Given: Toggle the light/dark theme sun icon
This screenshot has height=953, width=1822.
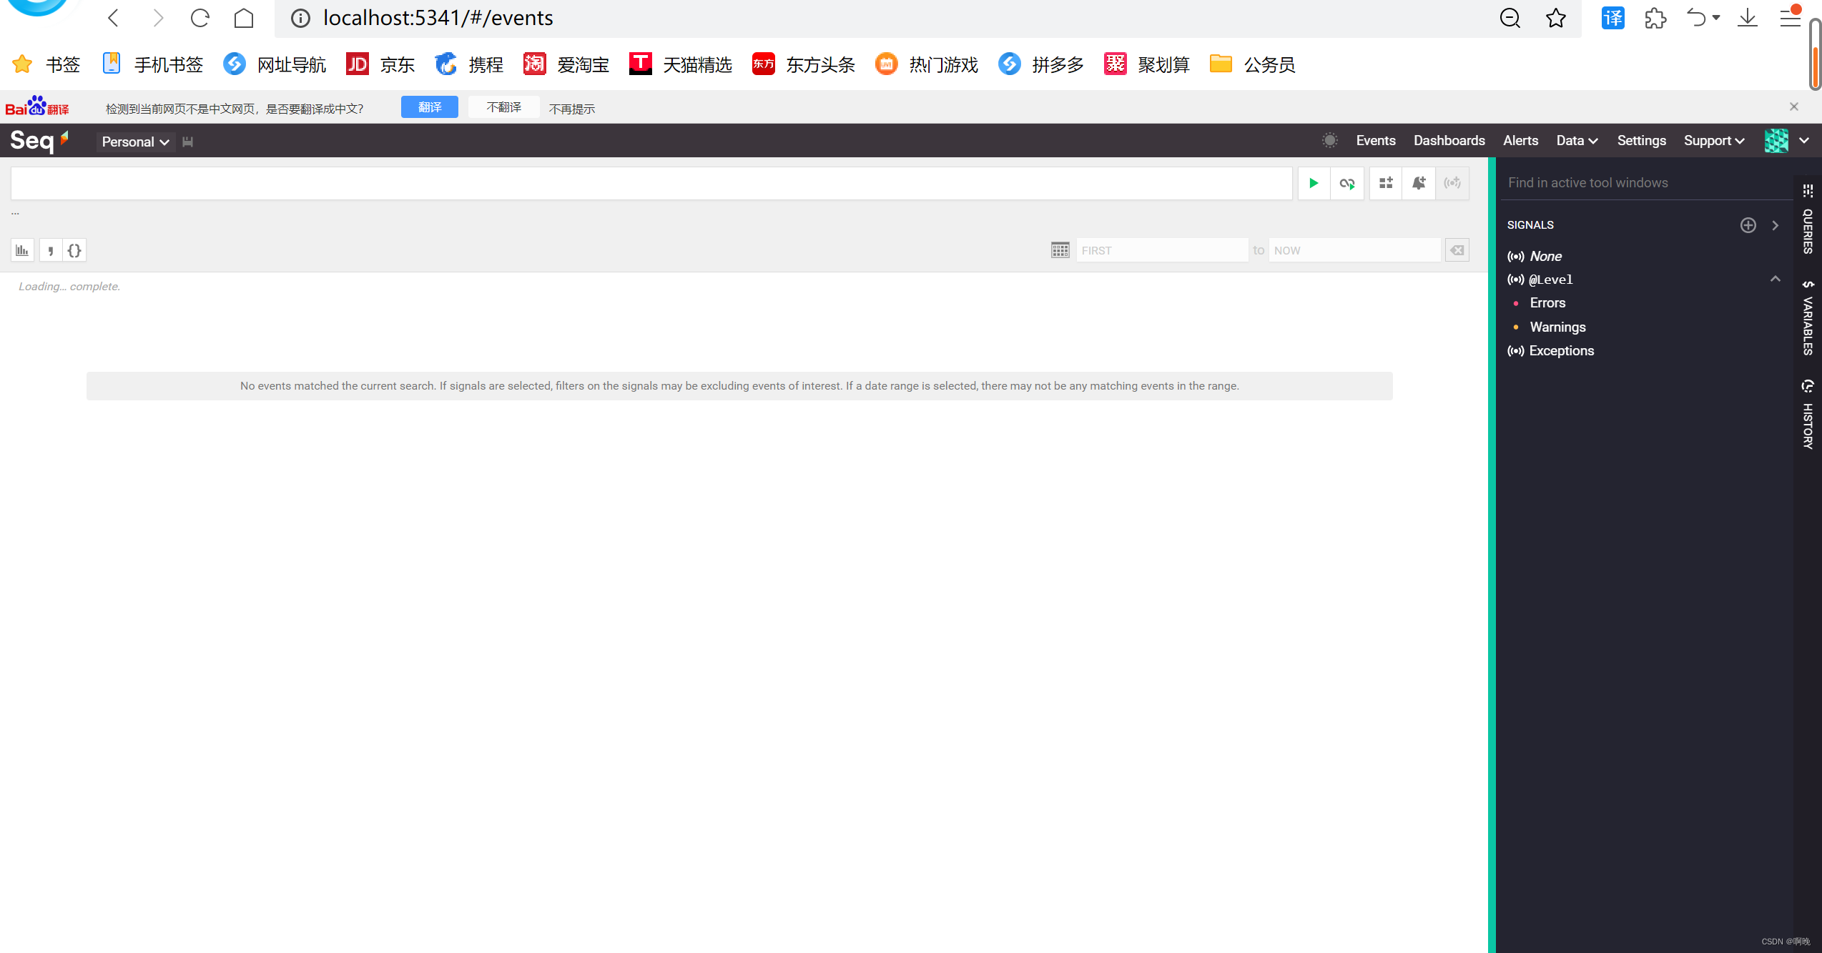Looking at the screenshot, I should click(1329, 141).
